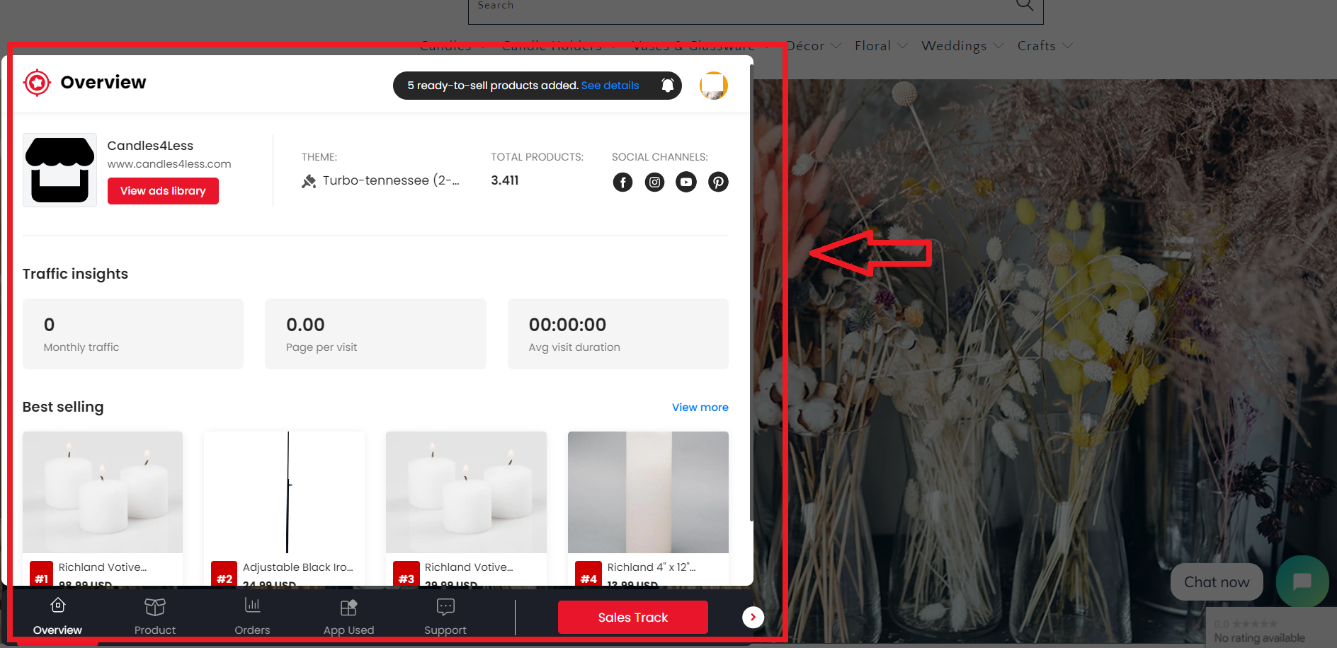Open Facebook social channel icon
This screenshot has height=648, width=1337.
click(622, 183)
